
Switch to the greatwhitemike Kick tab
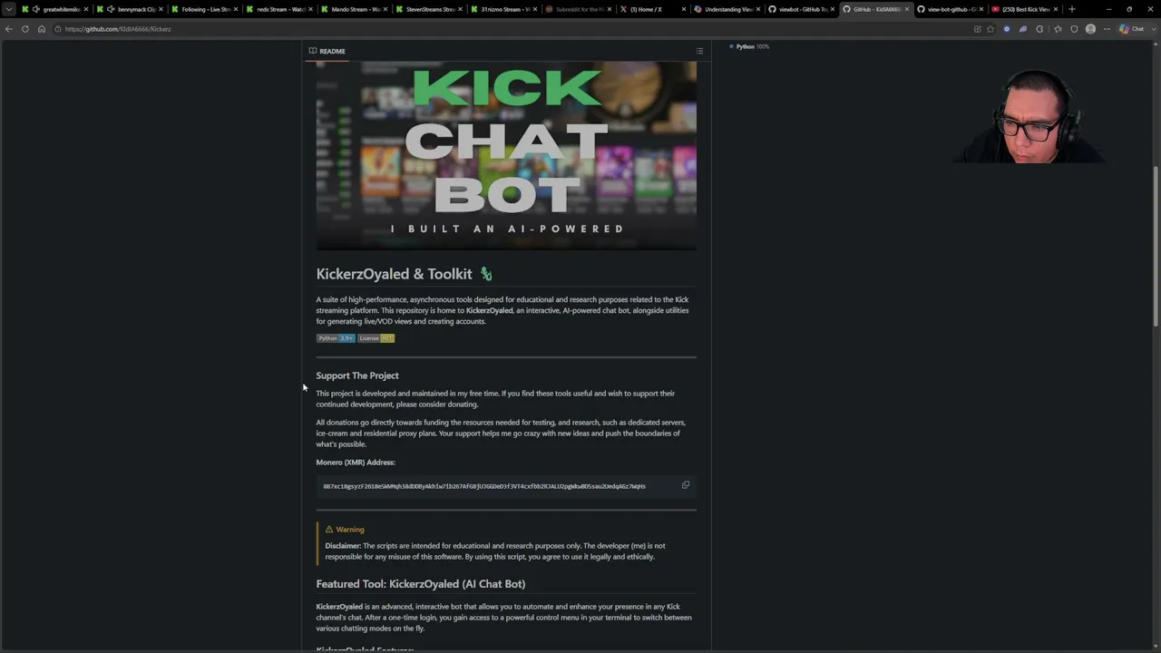pyautogui.click(x=54, y=9)
